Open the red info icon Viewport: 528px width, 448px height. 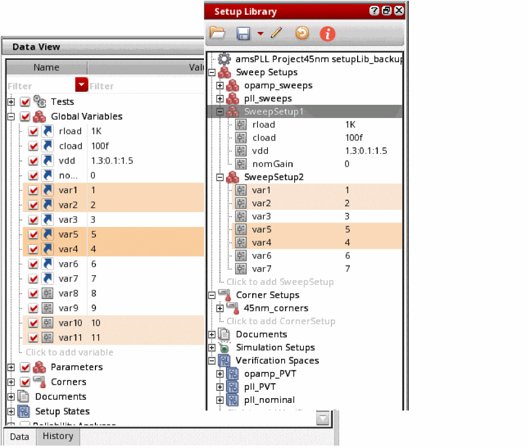(327, 34)
